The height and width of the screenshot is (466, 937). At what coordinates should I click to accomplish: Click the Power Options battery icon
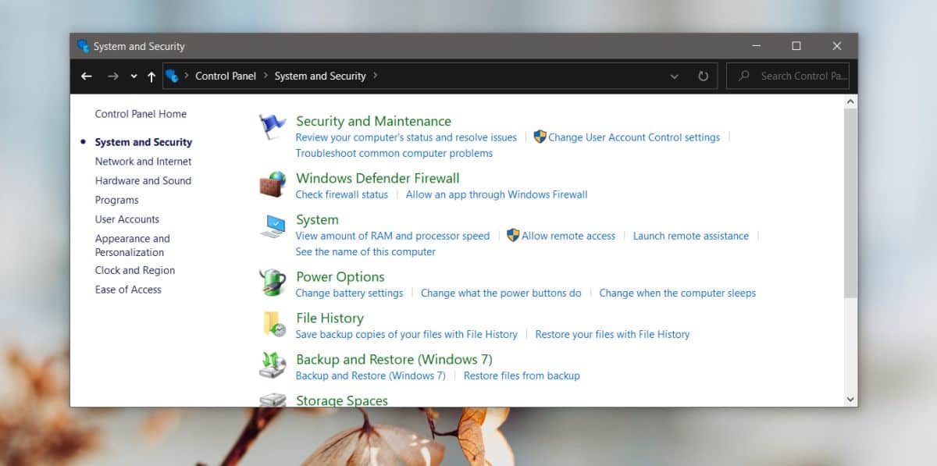[273, 283]
